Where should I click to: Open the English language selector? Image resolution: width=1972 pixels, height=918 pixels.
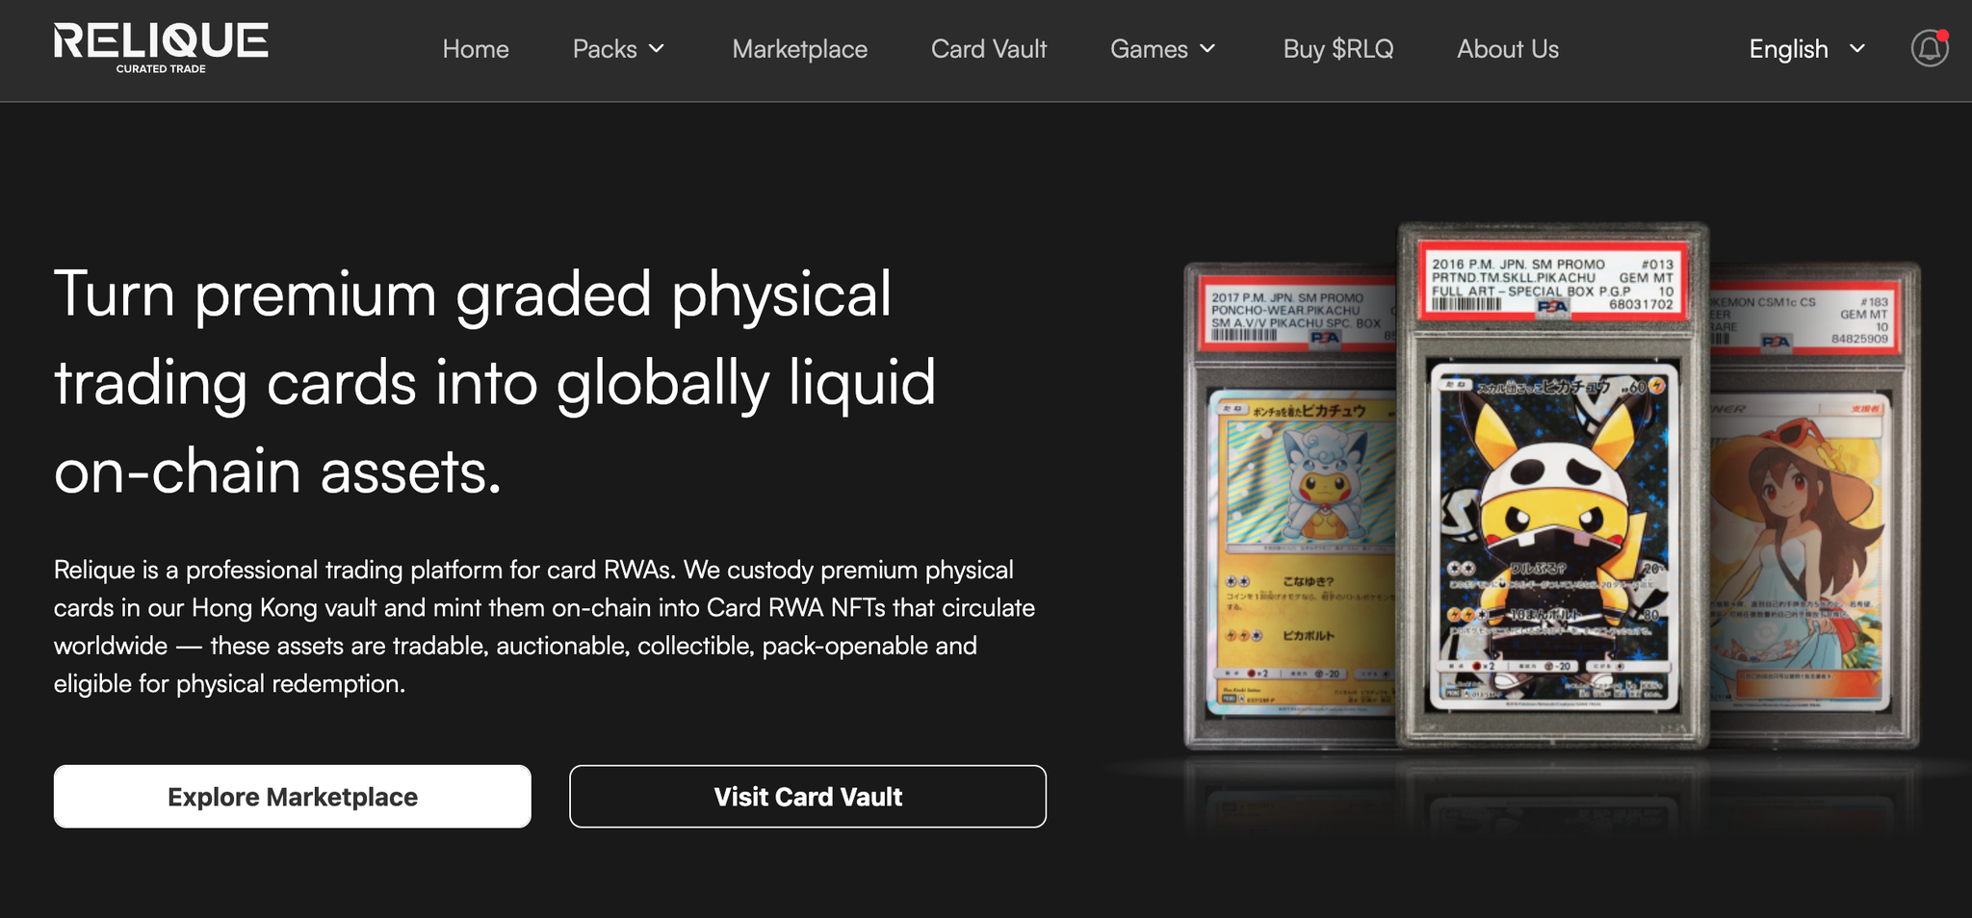[x=1807, y=49]
